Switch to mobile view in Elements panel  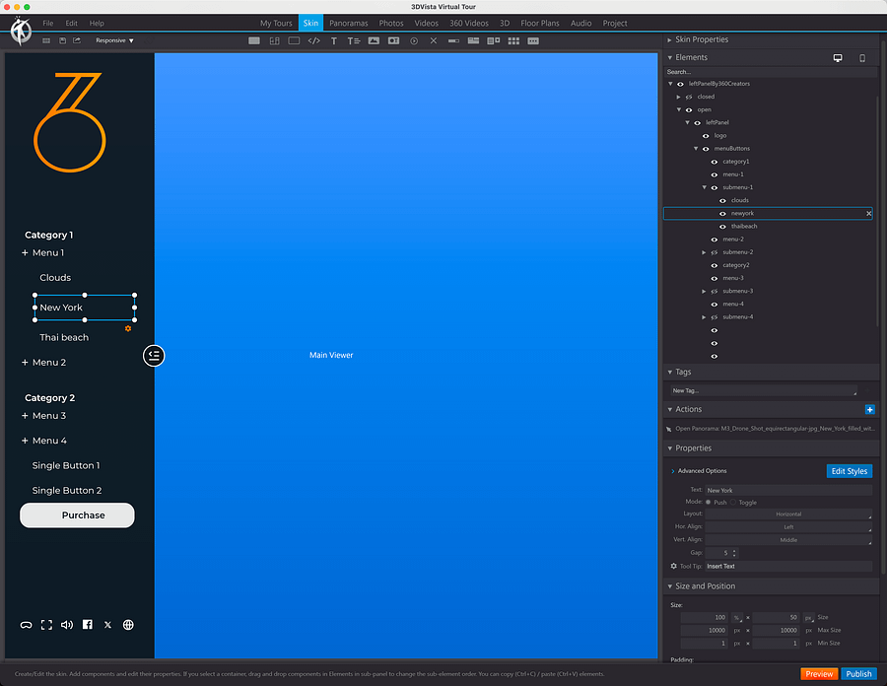[862, 58]
